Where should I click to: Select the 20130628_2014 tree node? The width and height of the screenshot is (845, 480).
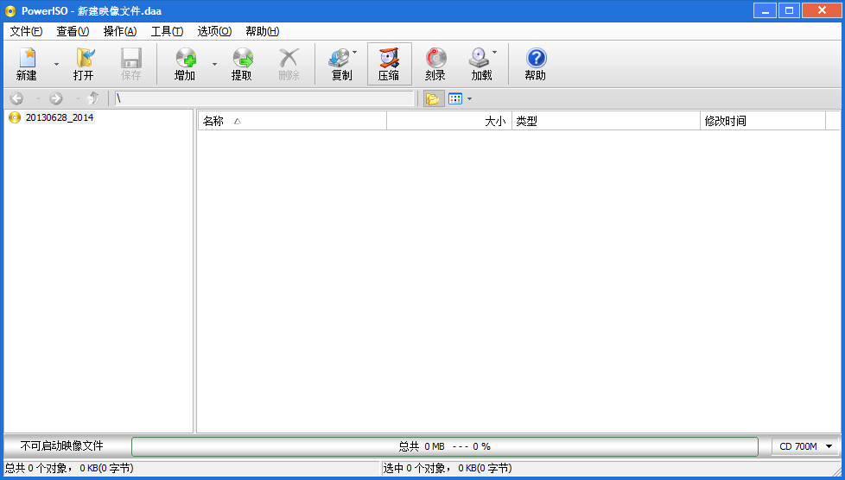pyautogui.click(x=59, y=117)
